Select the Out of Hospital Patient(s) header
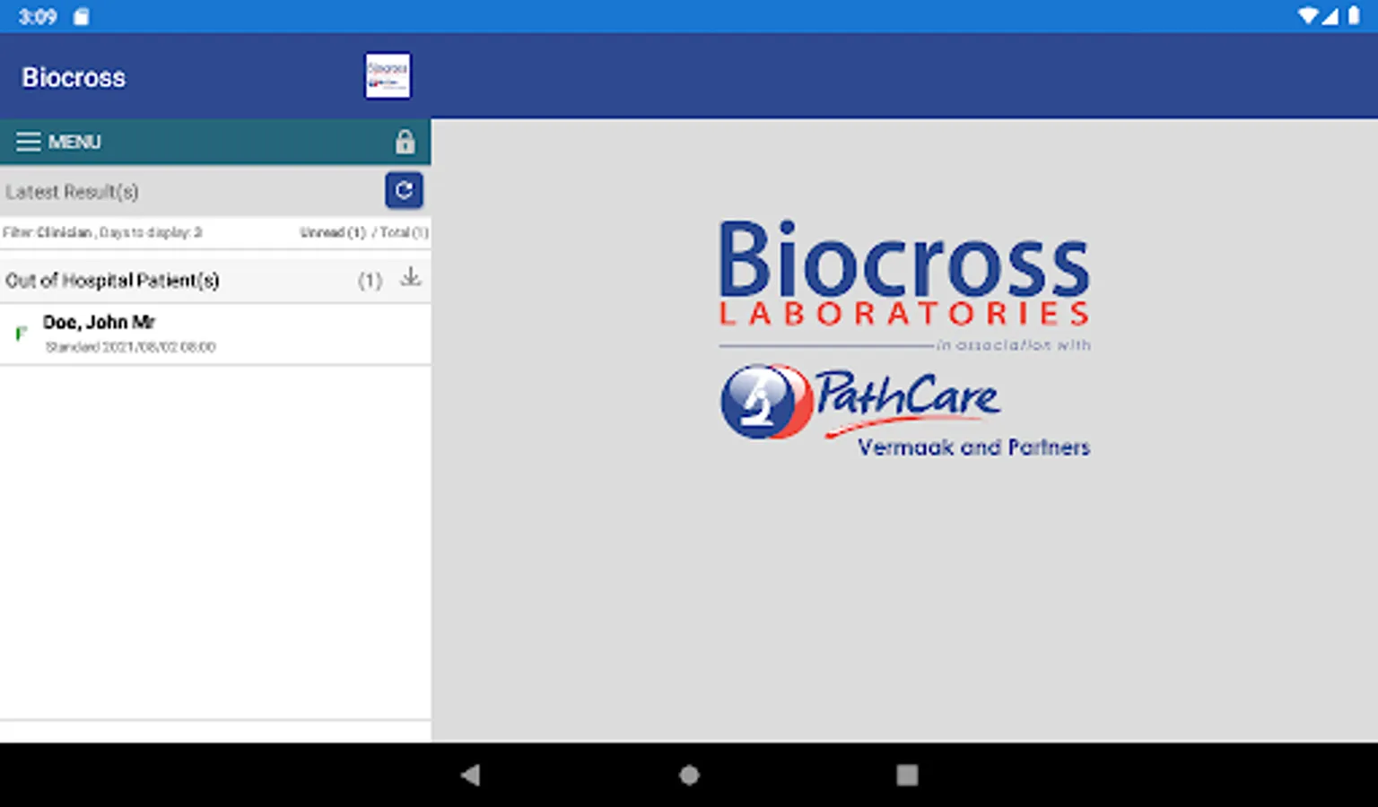The image size is (1378, 807). coord(215,280)
